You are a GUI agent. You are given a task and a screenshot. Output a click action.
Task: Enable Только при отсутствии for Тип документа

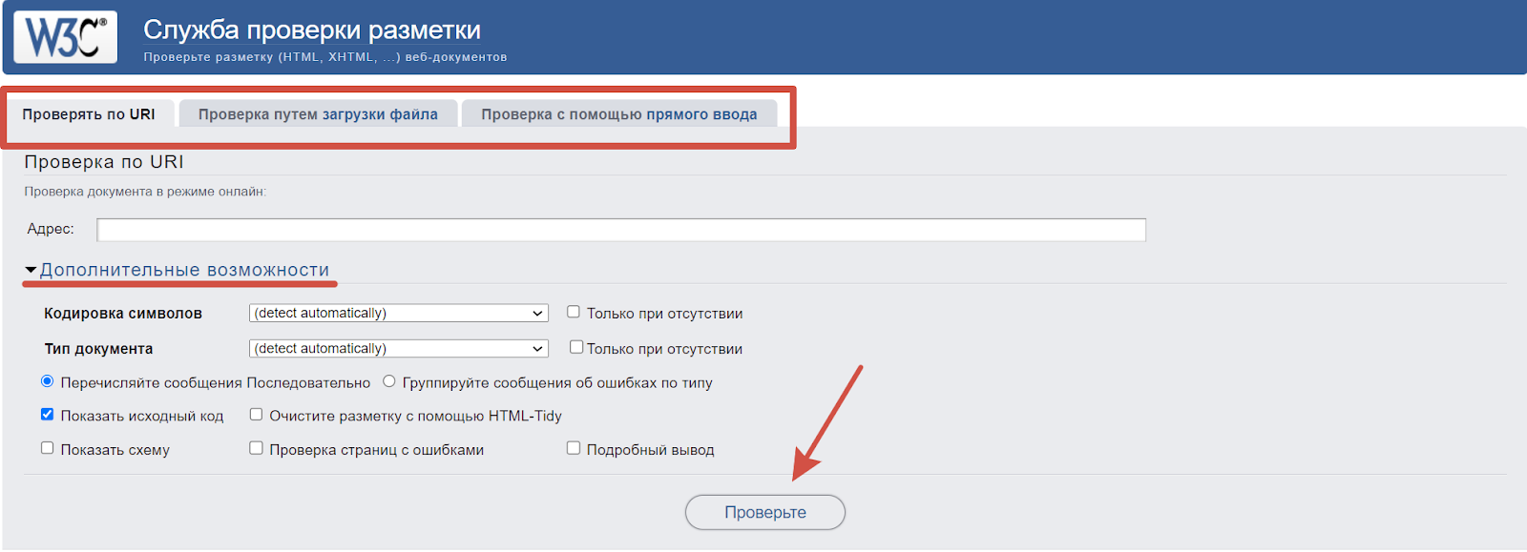point(576,347)
